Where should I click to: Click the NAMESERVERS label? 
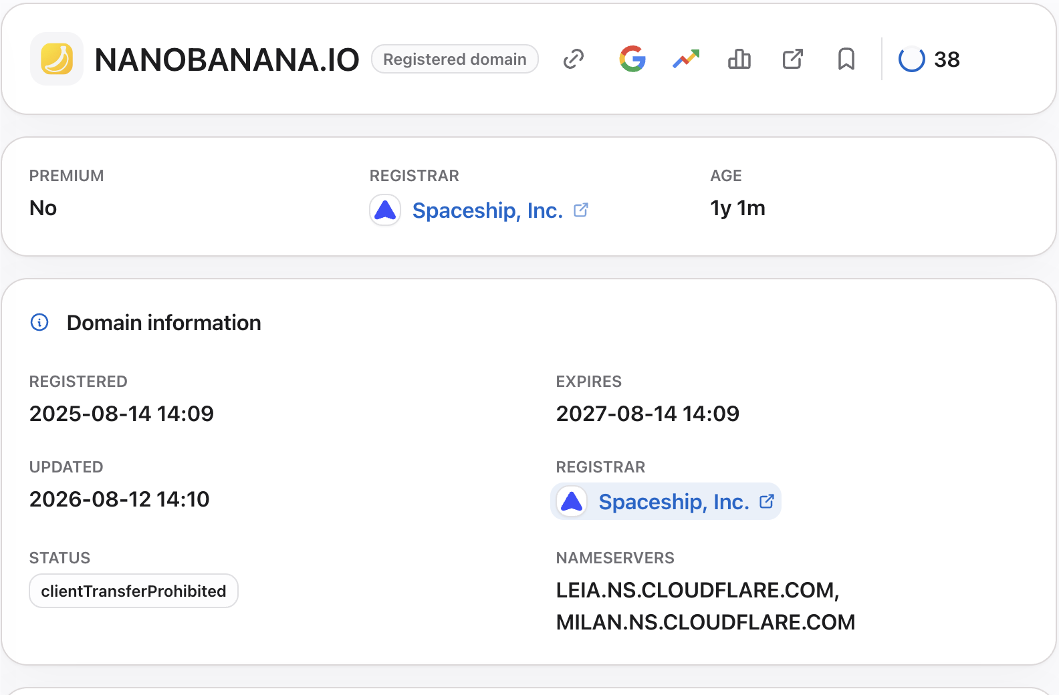(615, 558)
